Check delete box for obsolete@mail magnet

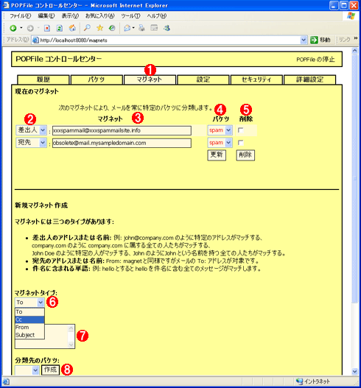(x=240, y=143)
